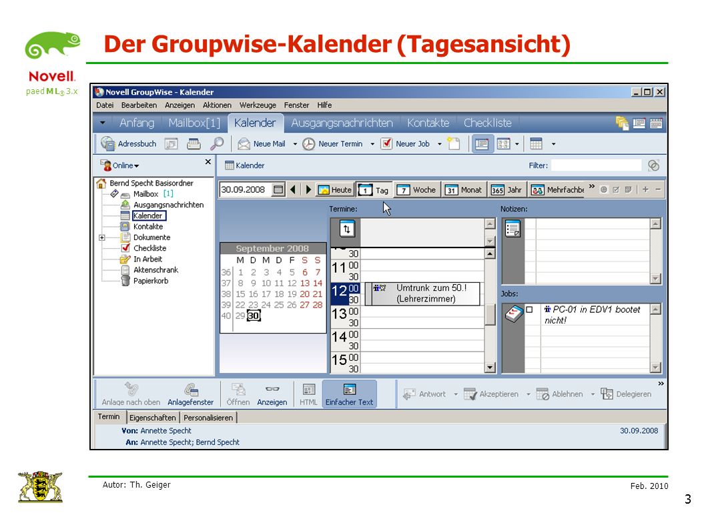
Task: Open Akzeptieren dropdown arrow
Action: [x=528, y=394]
